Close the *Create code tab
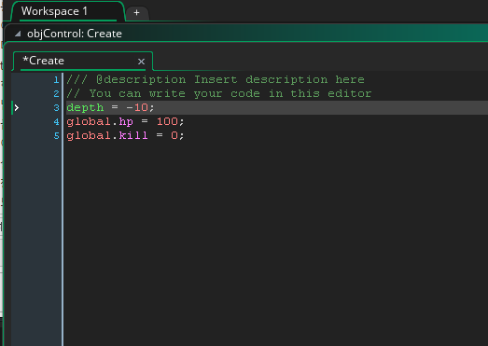Screen dimensions: 488x346 [x=141, y=62]
